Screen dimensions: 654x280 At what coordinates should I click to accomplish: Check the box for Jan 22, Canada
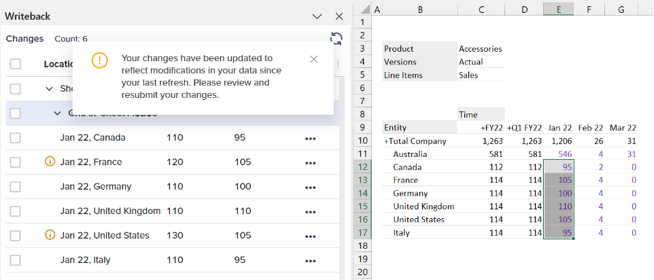tap(16, 138)
